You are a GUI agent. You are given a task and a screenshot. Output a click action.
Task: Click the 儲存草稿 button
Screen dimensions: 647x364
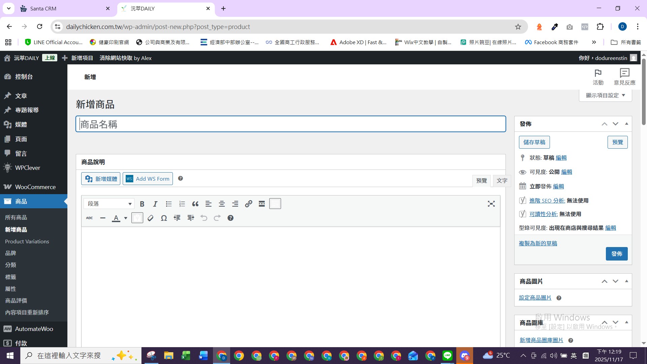pos(534,142)
